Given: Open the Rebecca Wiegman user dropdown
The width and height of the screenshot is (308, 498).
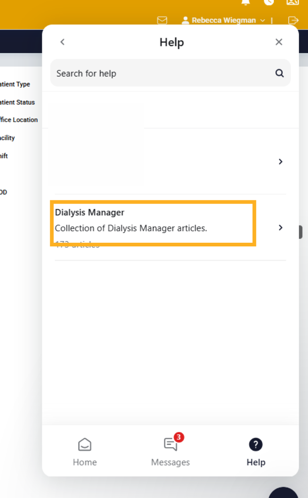Looking at the screenshot, I should (x=224, y=20).
